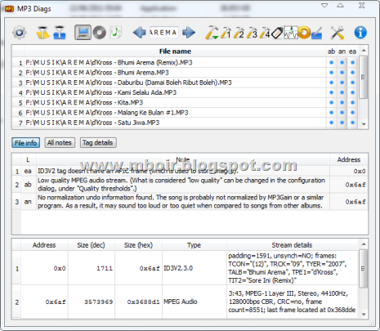
Task: Click the Note column header in notes table
Action: tap(183, 159)
